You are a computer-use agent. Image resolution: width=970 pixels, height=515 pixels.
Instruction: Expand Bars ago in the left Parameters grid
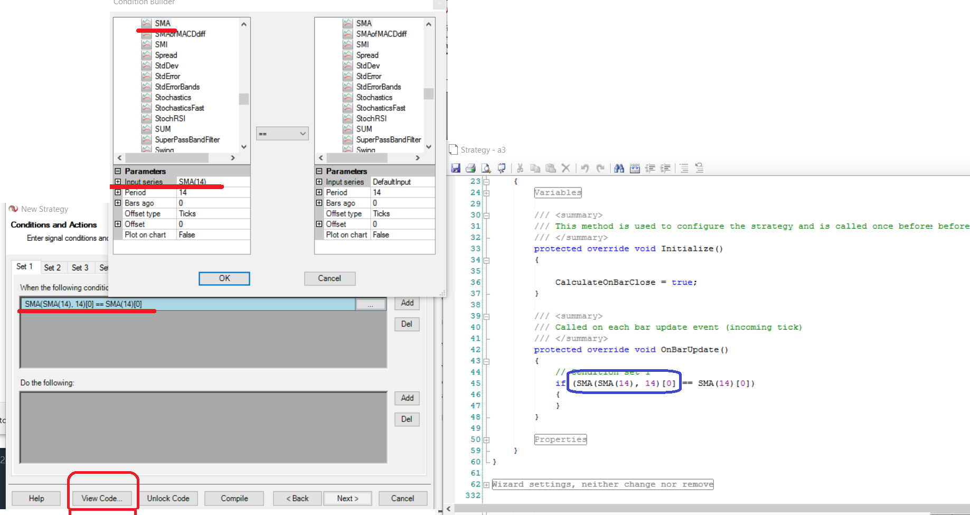pos(118,203)
